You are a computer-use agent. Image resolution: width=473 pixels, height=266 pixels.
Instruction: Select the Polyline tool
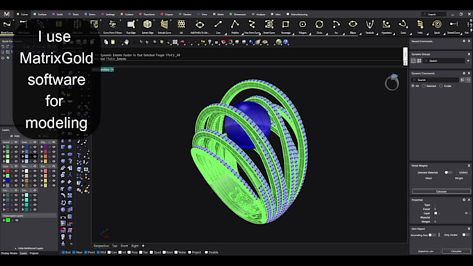click(235, 26)
